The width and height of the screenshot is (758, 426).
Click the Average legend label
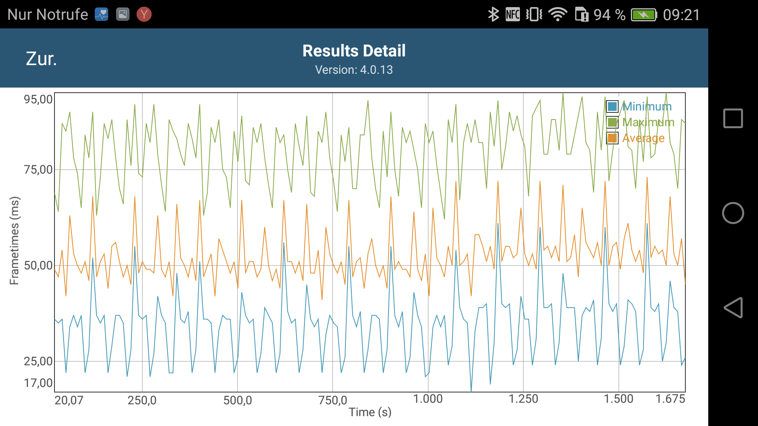644,138
